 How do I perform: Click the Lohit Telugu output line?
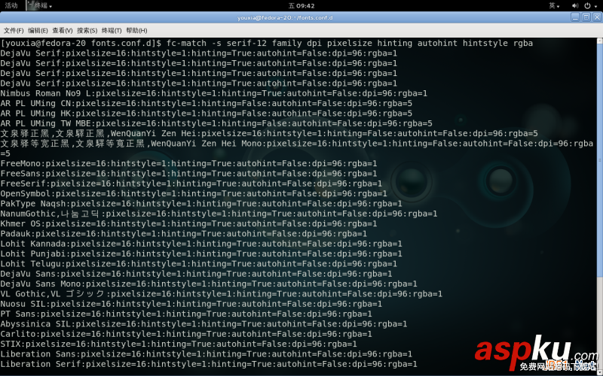199,264
